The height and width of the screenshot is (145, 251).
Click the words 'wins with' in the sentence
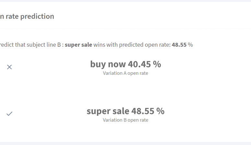tap(105, 45)
